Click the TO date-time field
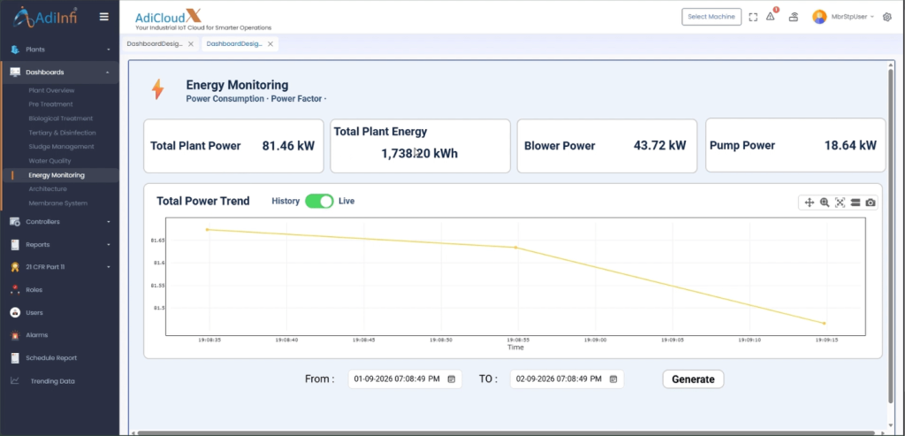This screenshot has height=436, width=905. 567,379
